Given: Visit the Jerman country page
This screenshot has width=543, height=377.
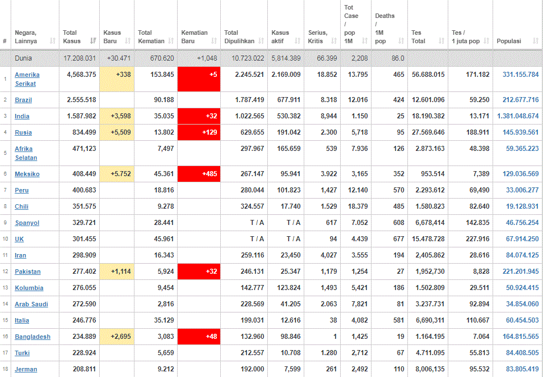Looking at the screenshot, I should (26, 369).
